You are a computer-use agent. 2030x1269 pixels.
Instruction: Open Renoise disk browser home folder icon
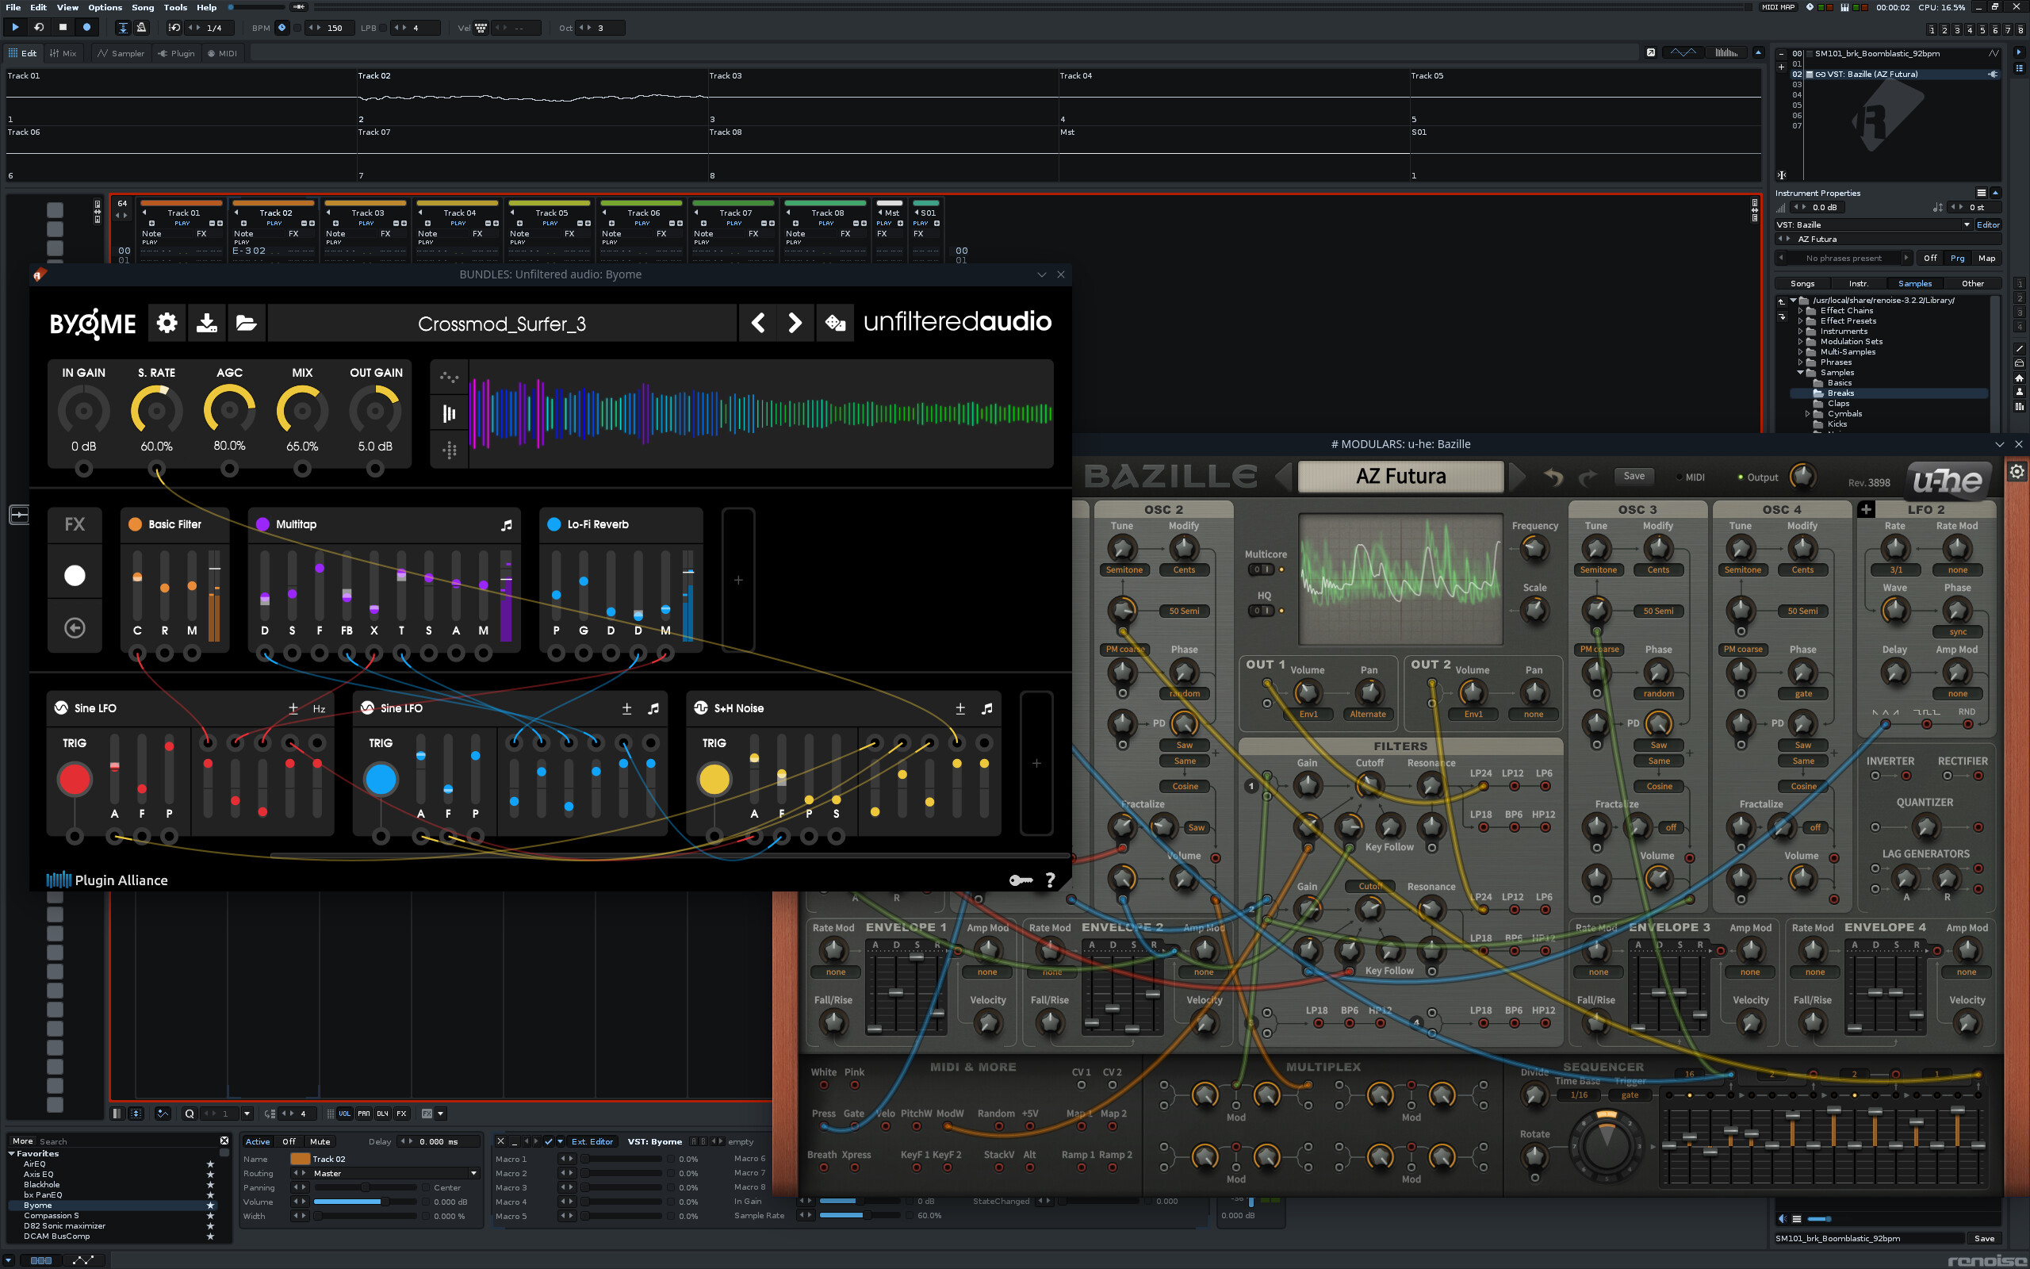tap(2019, 378)
